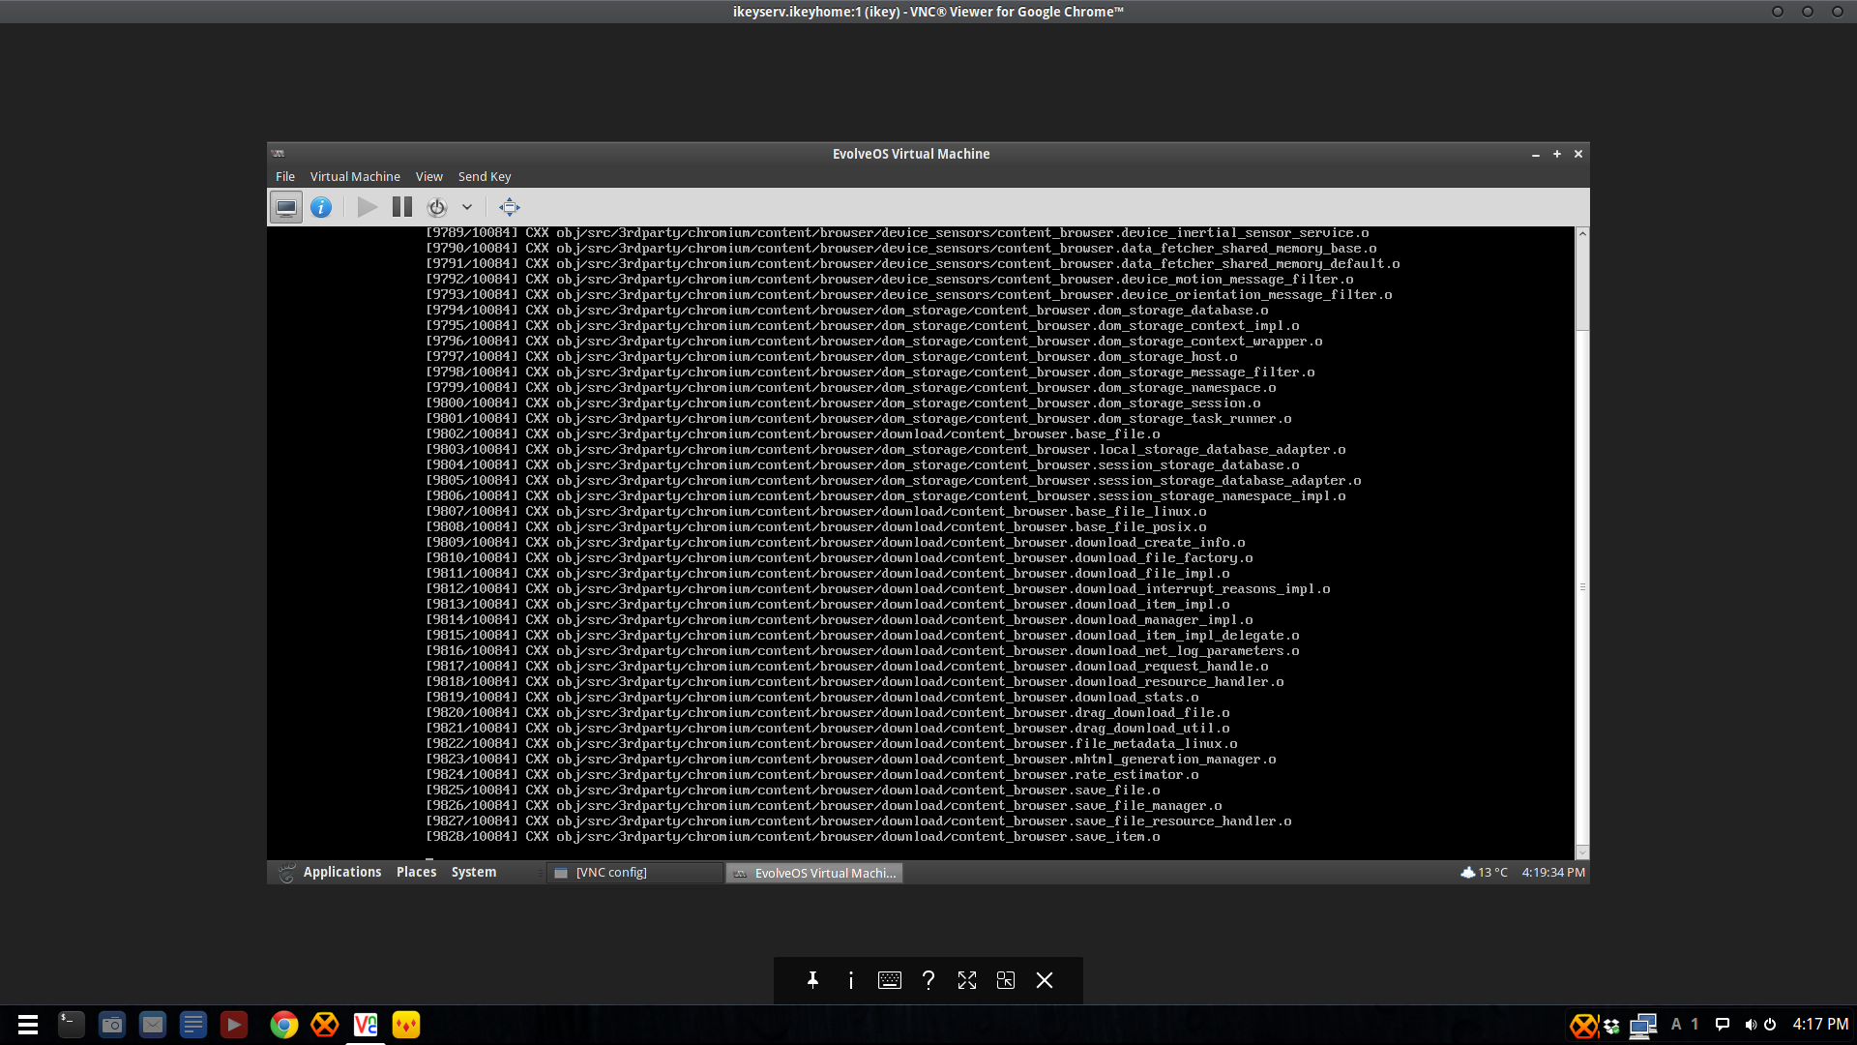Click the host clock 4:17 PM
Screen dimensions: 1857x1045
point(1820,1024)
